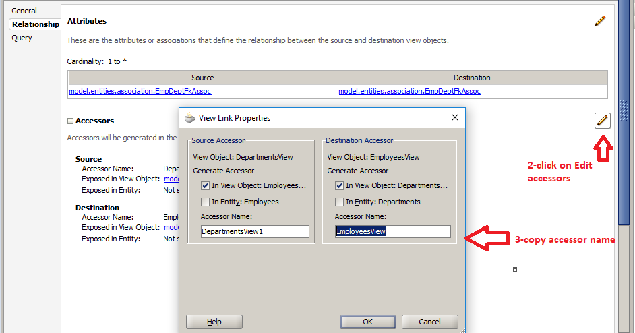Uncheck In View Object: Employees checkbox
This screenshot has width=635, height=333.
pos(206,185)
